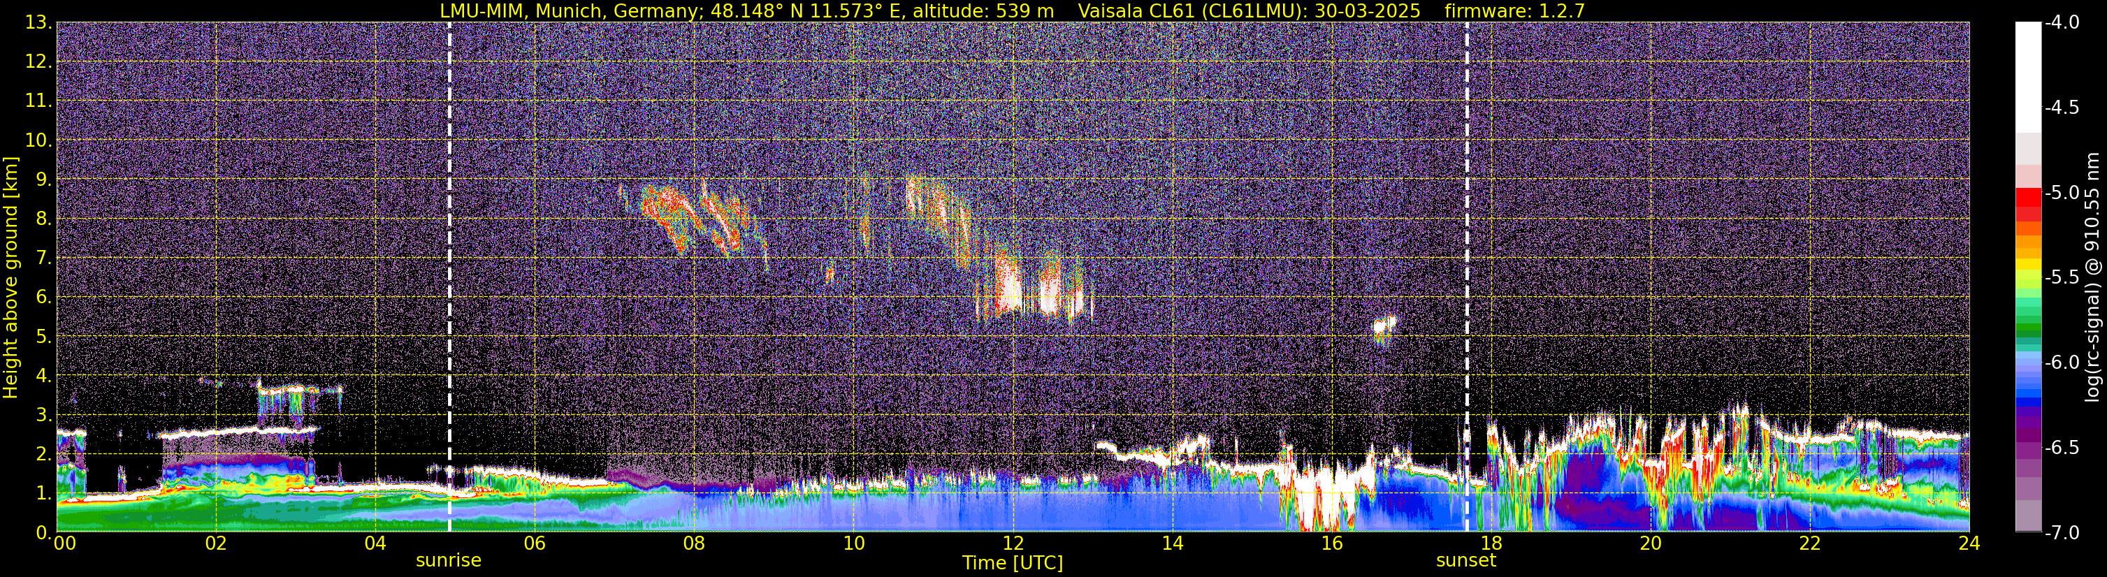Select the 'sunset' label below the time axis

[1465, 560]
